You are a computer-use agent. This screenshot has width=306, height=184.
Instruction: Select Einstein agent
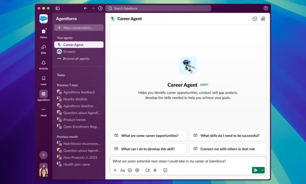pos(79,52)
